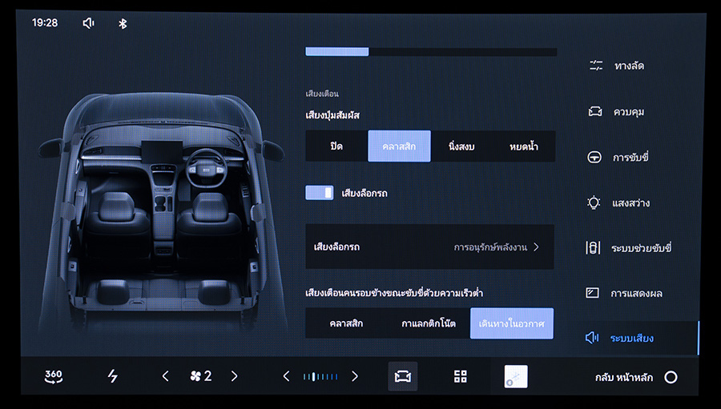The image size is (721, 409).
Task: Select ปิด for touch button sound
Action: (336, 146)
